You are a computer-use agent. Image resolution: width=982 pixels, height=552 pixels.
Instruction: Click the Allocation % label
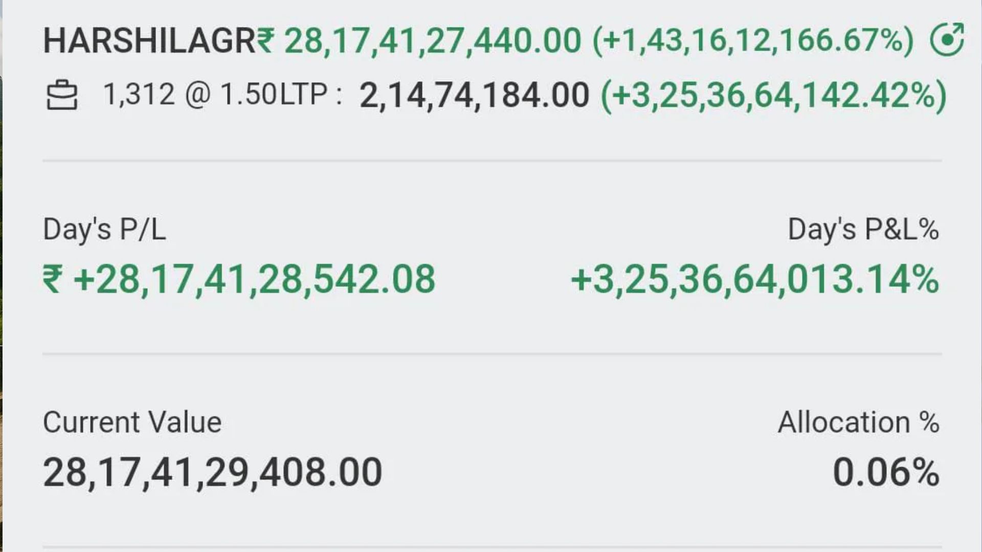[x=858, y=423]
